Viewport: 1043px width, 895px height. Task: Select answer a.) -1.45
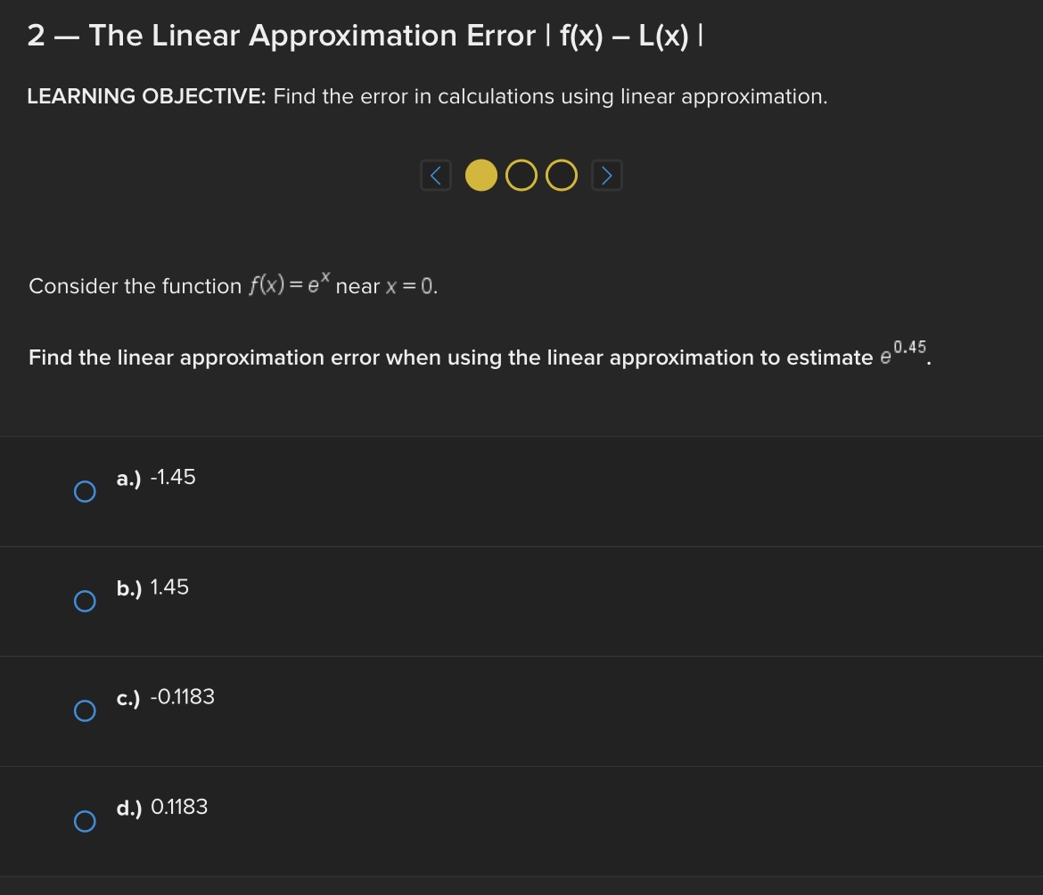[85, 490]
